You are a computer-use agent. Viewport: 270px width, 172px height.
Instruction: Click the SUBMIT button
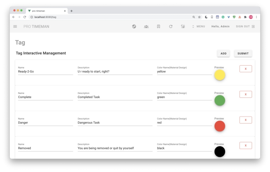(x=243, y=54)
